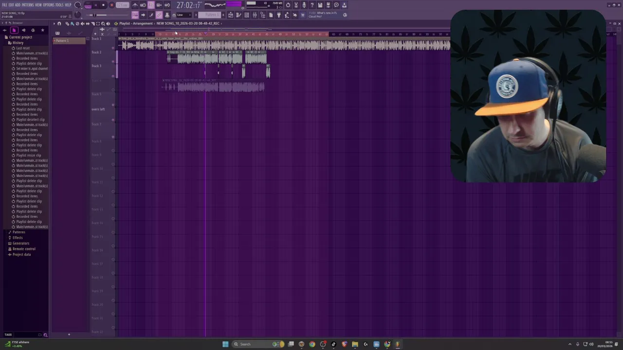Open the ADD menu
Viewport: 623px width, 350px height.
click(18, 5)
